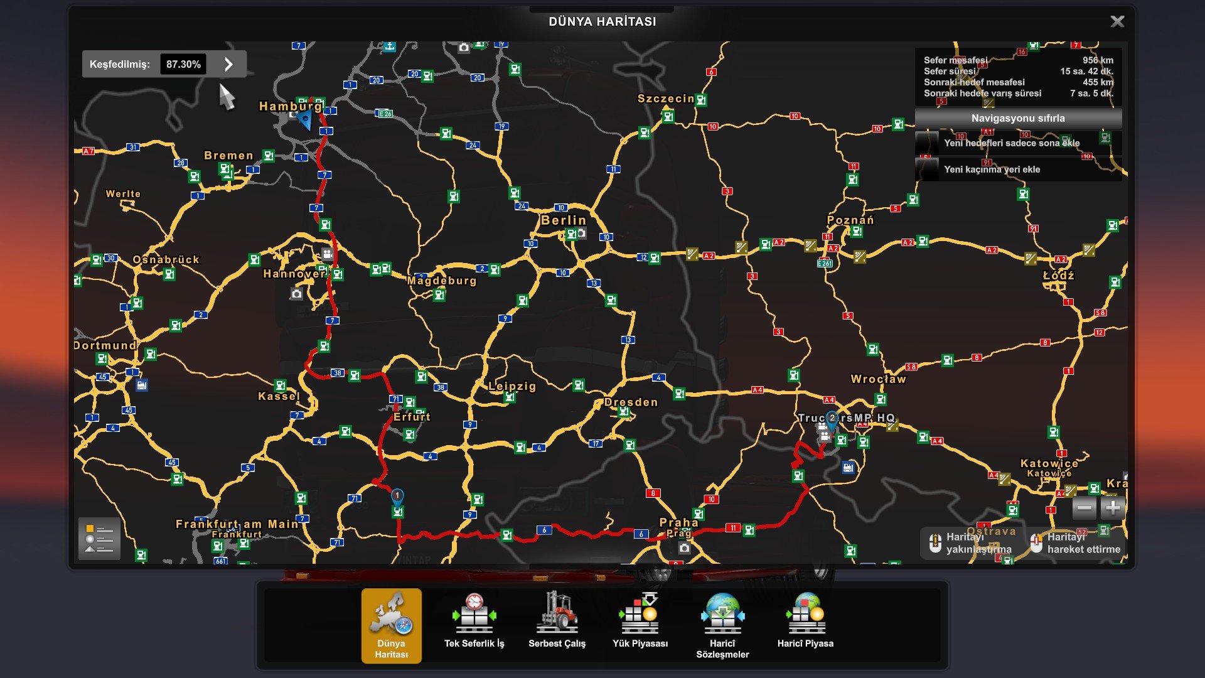This screenshot has height=678, width=1205.
Task: Click Navigasyonu sıfırla button
Action: (1017, 118)
